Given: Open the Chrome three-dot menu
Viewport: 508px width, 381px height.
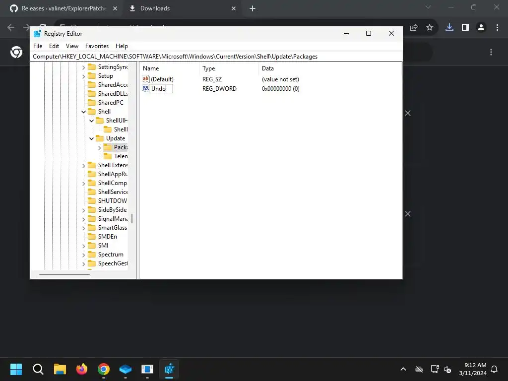Looking at the screenshot, I should click(x=497, y=28).
